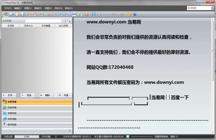Screen dimensions: 216x140
Task: Click the 添加 button
Action: pyautogui.click(x=28, y=95)
